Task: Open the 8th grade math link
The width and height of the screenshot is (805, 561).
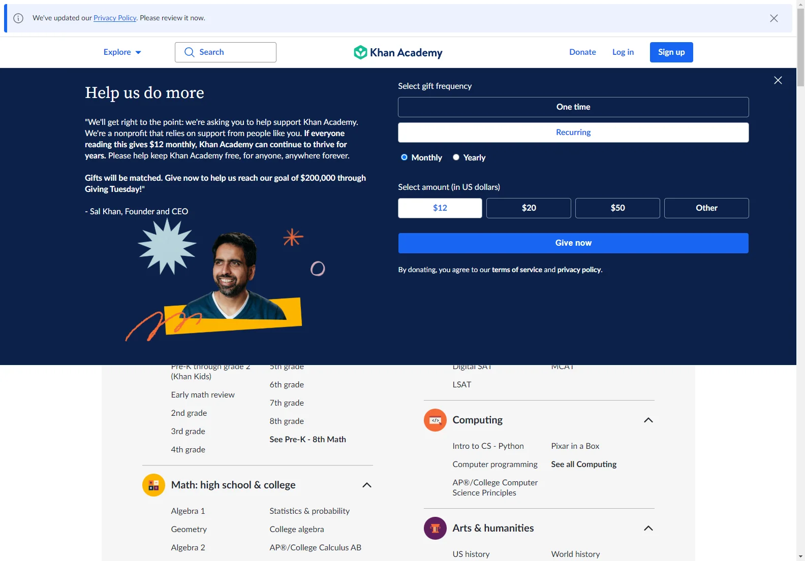Action: coord(287,421)
